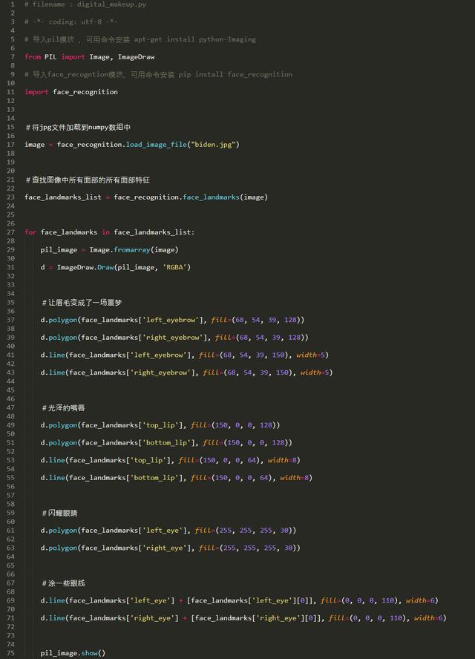475x659 pixels.
Task: Click the d.polygon call for 'right_eye'
Action: [170, 548]
